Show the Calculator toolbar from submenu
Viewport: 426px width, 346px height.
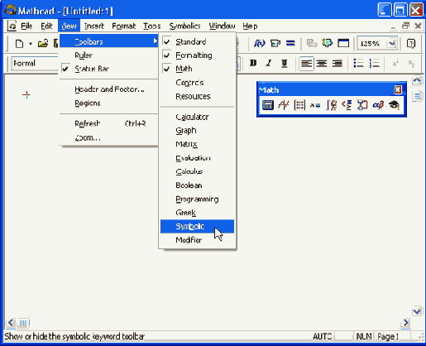pyautogui.click(x=197, y=117)
